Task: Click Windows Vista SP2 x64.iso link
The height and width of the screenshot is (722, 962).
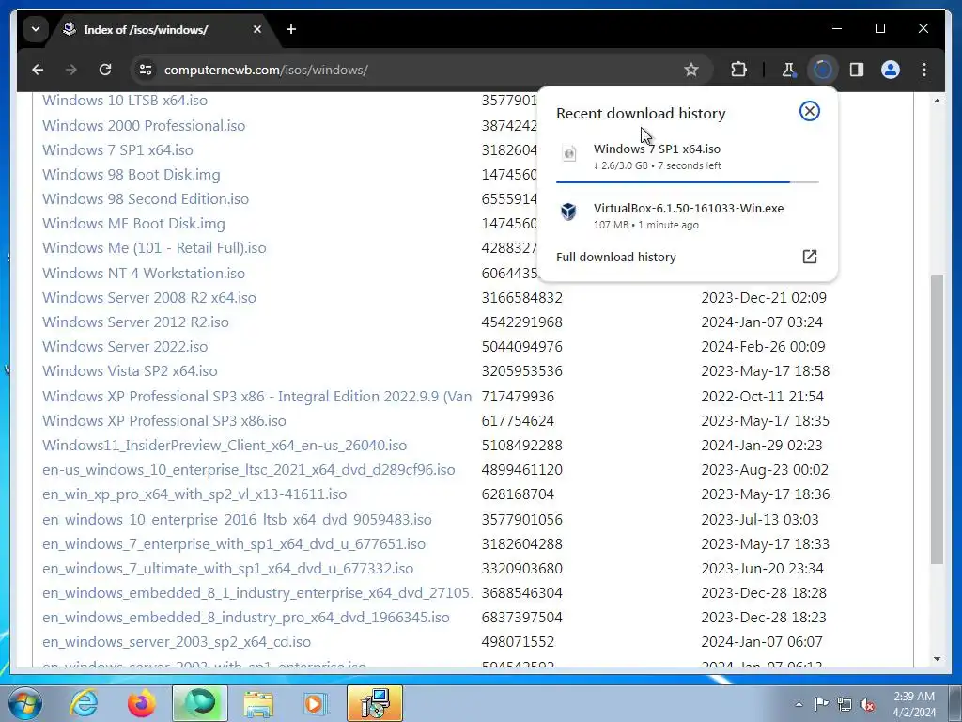Action: coord(130,371)
